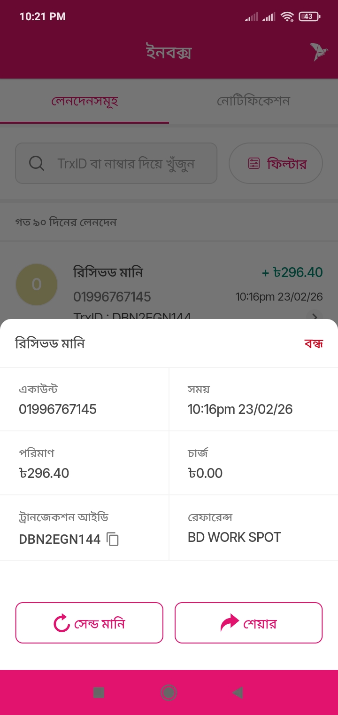The height and width of the screenshot is (715, 338).
Task: Copy transaction ID DBN2EGN144
Action: tap(113, 539)
